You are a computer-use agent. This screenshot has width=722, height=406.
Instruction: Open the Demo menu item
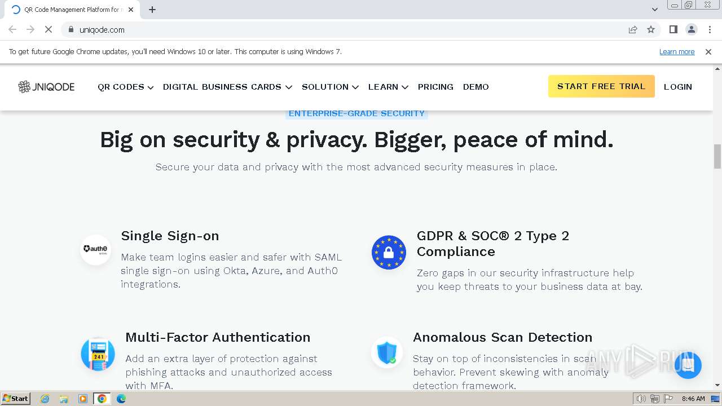pyautogui.click(x=476, y=87)
